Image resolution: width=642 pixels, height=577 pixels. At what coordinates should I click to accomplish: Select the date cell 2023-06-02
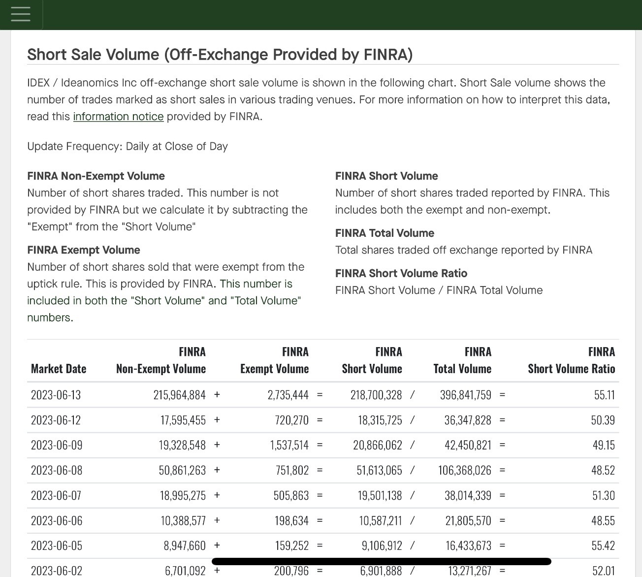[57, 571]
